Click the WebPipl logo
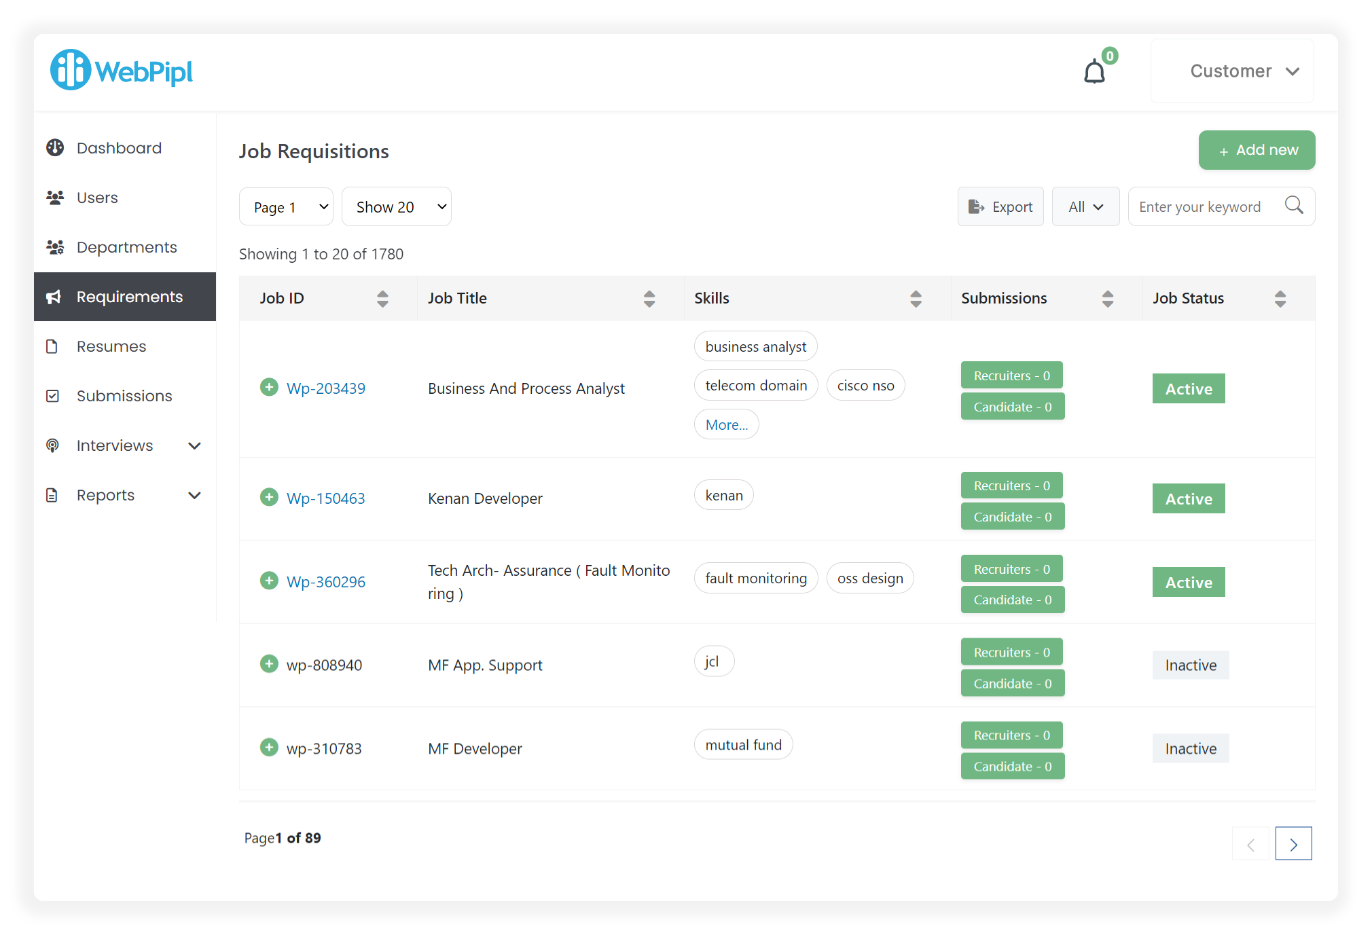Screen dimensions: 1372x935 pyautogui.click(x=122, y=70)
